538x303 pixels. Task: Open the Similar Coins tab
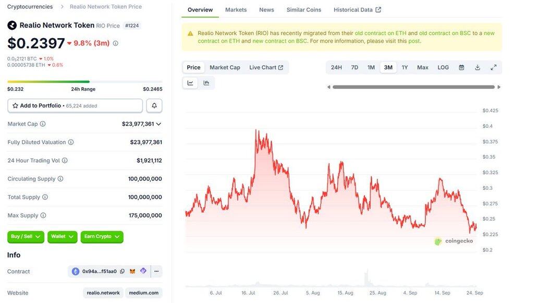coord(303,10)
